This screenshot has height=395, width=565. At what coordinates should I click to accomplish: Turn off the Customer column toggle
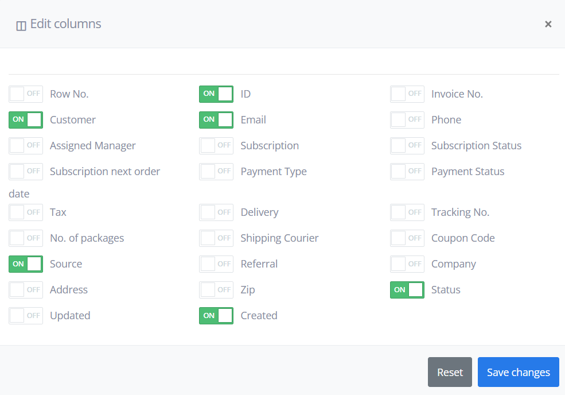click(x=26, y=120)
